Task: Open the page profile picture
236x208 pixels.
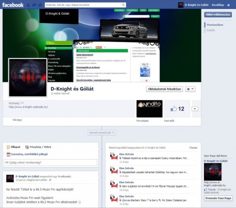Action: tap(28, 78)
